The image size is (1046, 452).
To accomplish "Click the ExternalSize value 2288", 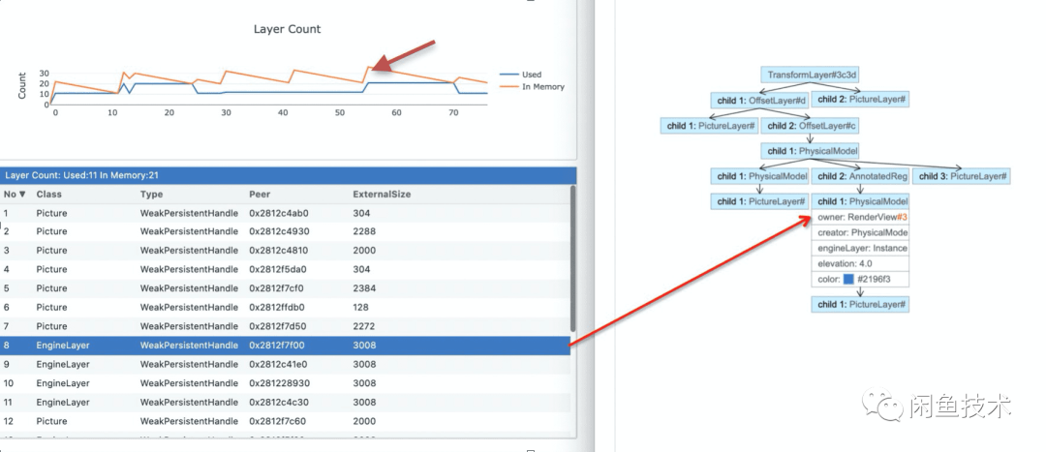I will [364, 231].
